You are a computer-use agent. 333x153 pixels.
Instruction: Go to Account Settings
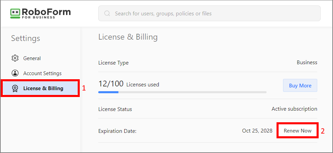(42, 73)
